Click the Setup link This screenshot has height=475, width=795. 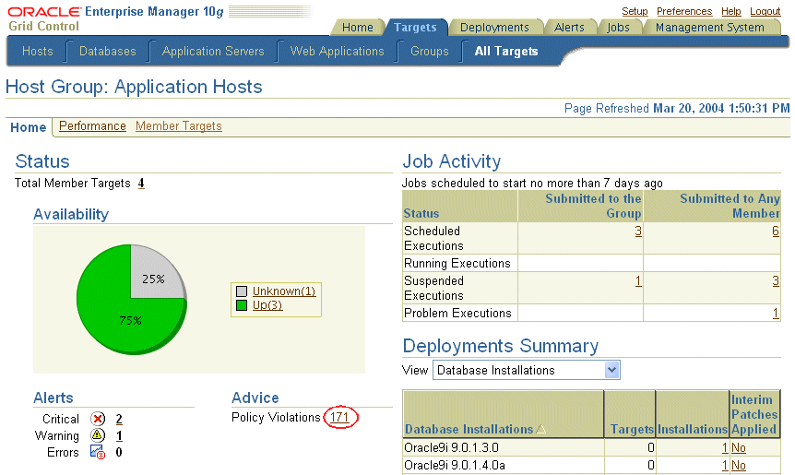pos(635,11)
